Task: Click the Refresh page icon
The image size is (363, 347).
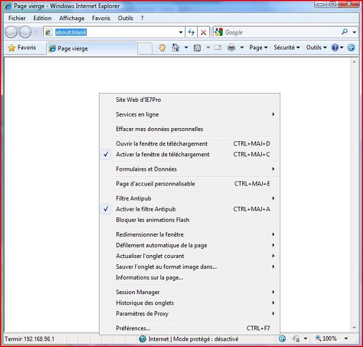Action: click(191, 32)
